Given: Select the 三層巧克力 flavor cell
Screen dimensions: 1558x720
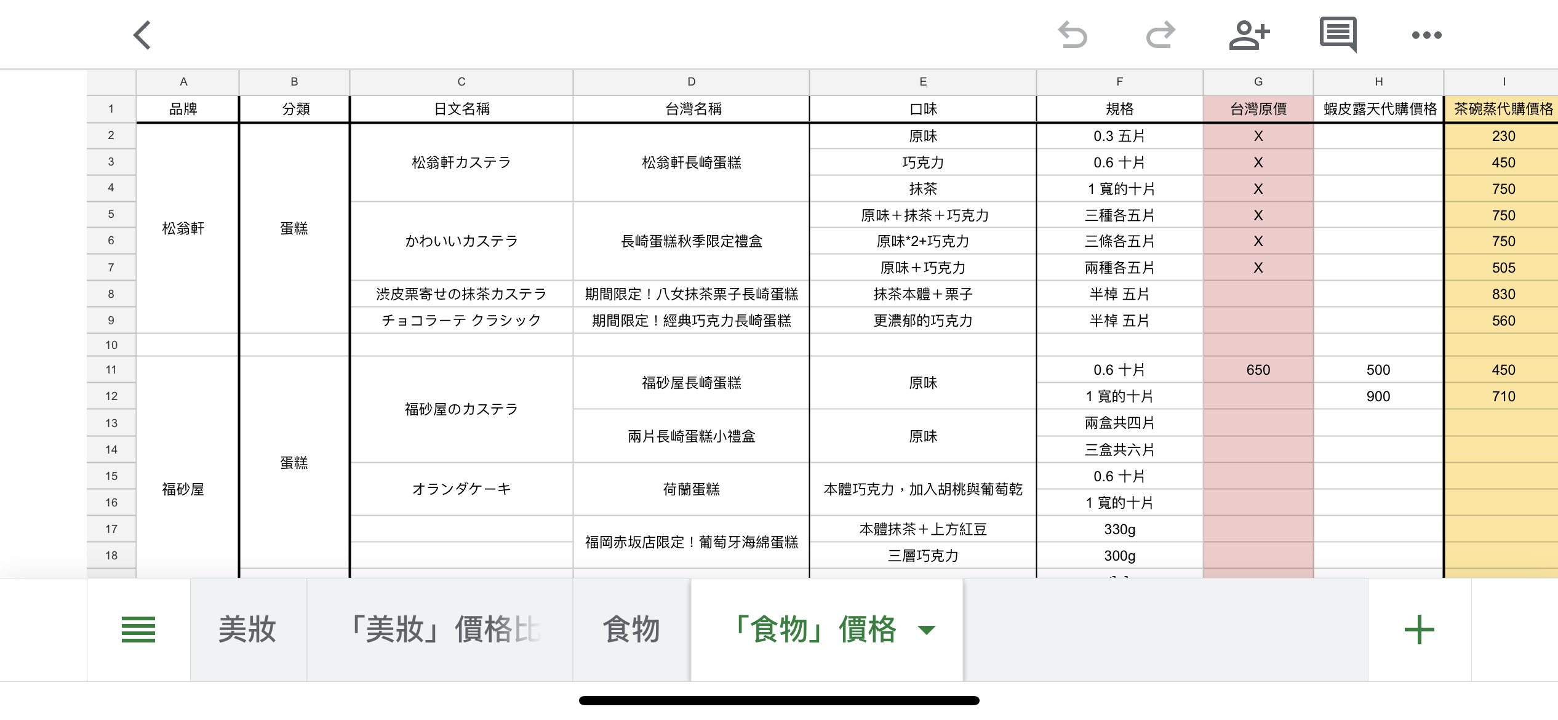Looking at the screenshot, I should tap(923, 556).
